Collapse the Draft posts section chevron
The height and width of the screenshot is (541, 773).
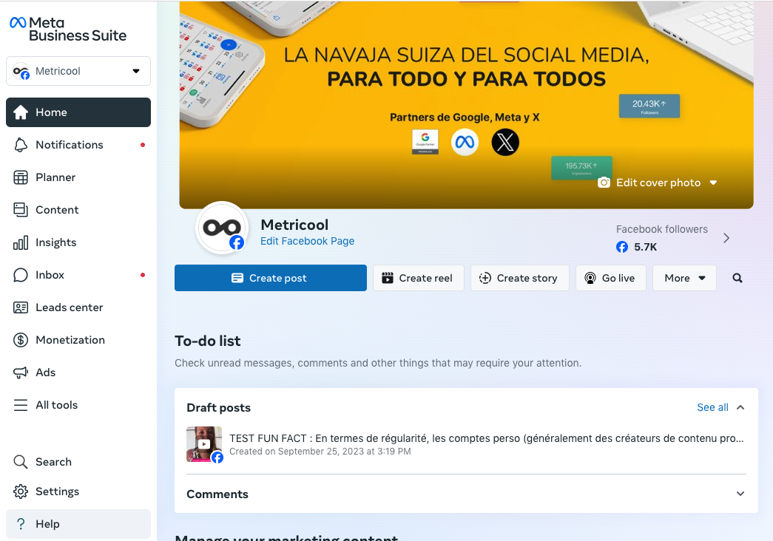740,407
